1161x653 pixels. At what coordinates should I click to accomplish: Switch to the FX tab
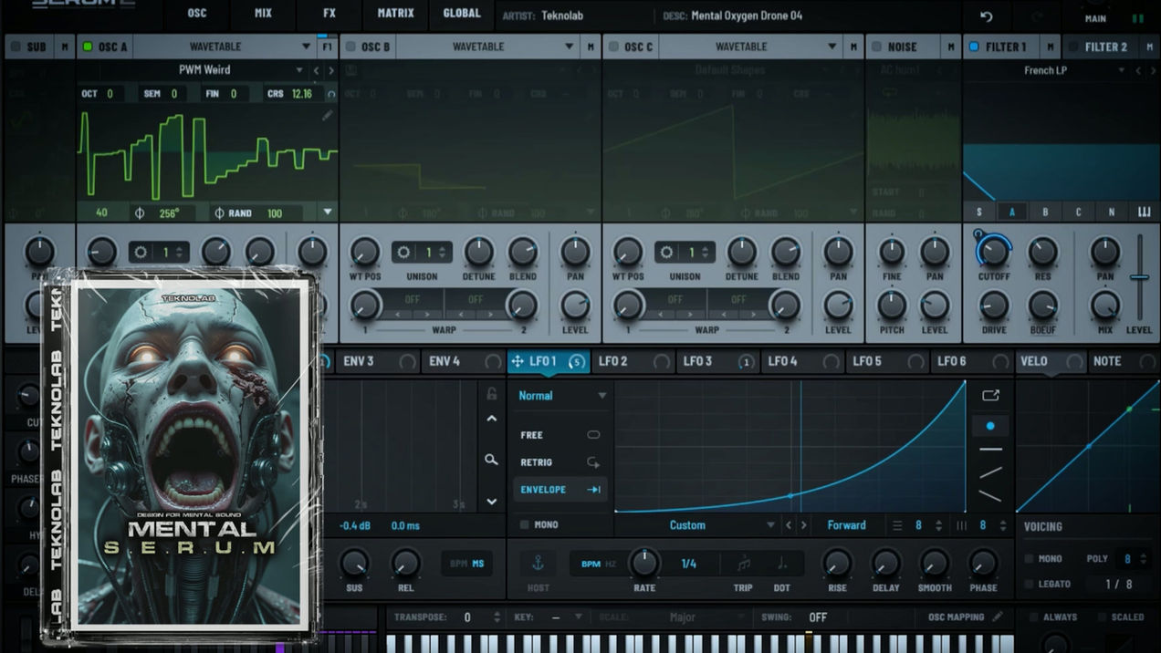(x=329, y=14)
